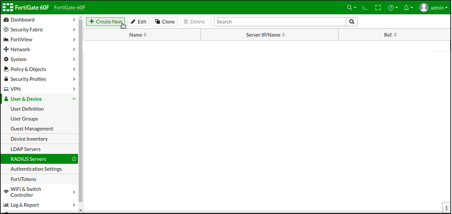Viewport: 452px width, 214px height.
Task: Click the magnifier search button
Action: click(352, 22)
